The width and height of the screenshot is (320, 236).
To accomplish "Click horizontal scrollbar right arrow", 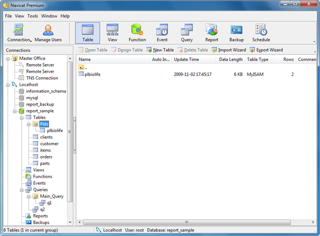I will coord(313,222).
